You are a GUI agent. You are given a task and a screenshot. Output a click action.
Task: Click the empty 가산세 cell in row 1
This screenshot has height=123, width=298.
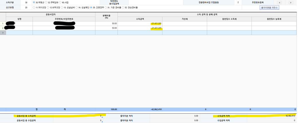point(185,23)
